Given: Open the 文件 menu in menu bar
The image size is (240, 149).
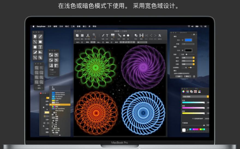Looking at the screenshot, I should pos(49,27).
